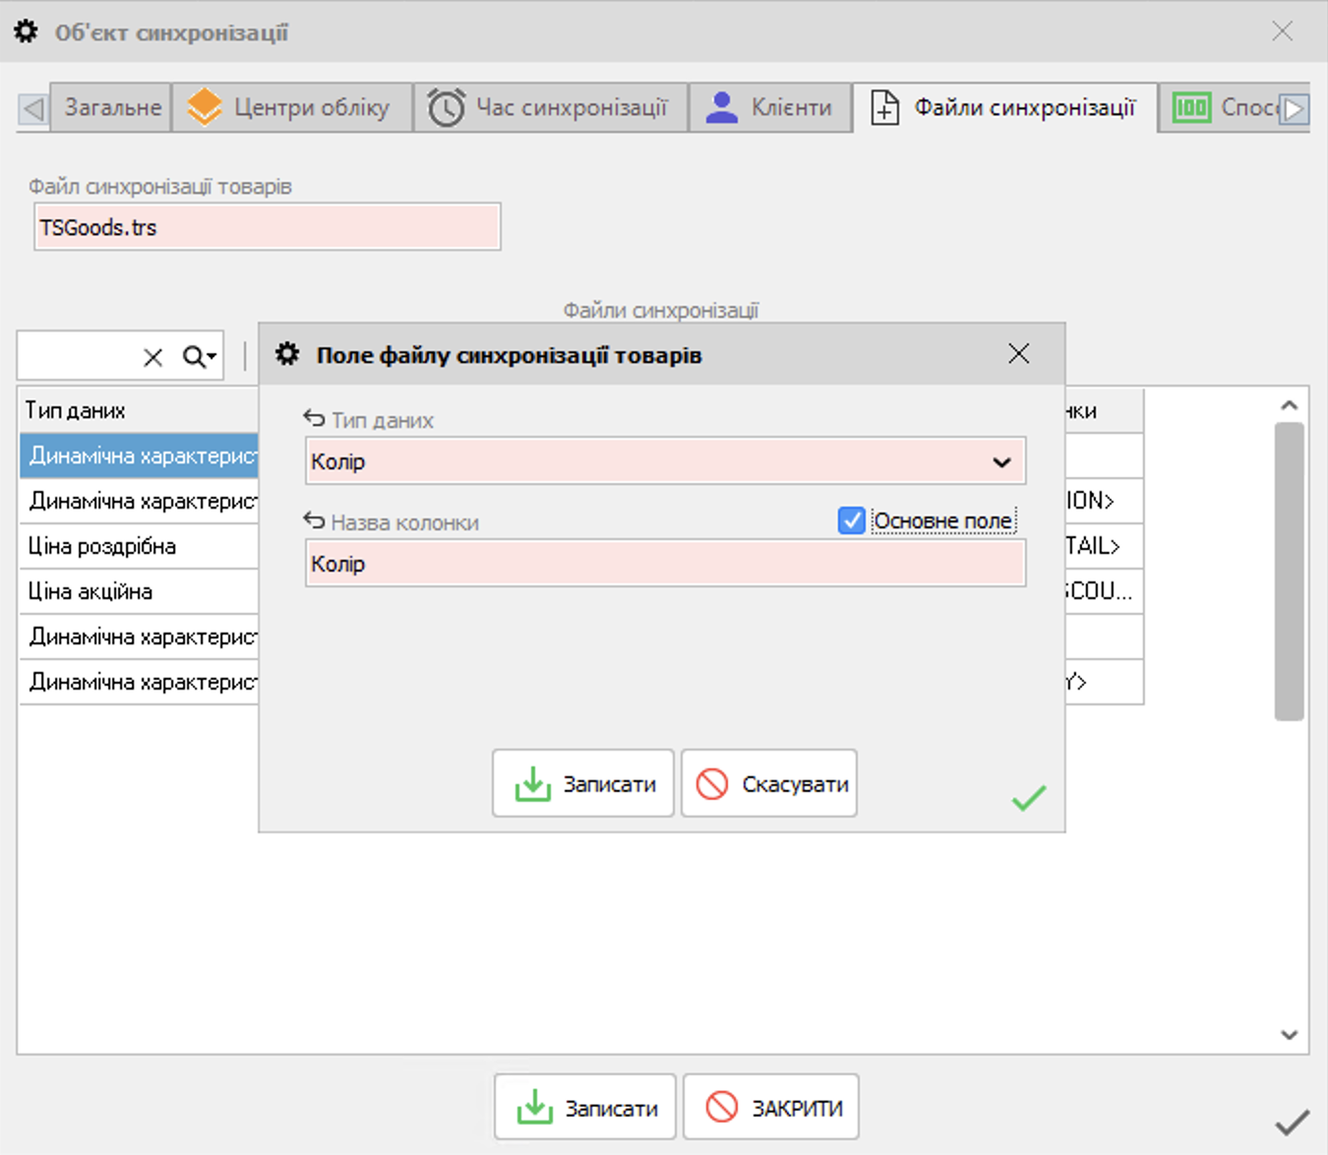Close the Поле файлу синхронізації товарів dialog

tap(1018, 354)
